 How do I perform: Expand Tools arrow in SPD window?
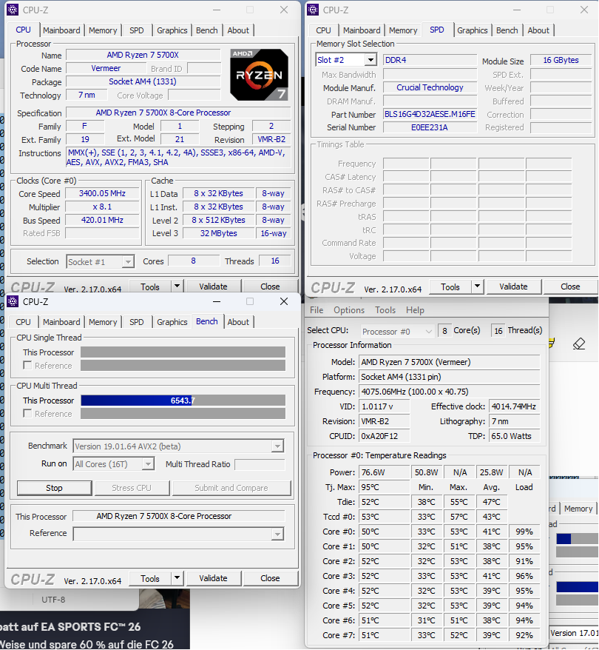(x=477, y=286)
